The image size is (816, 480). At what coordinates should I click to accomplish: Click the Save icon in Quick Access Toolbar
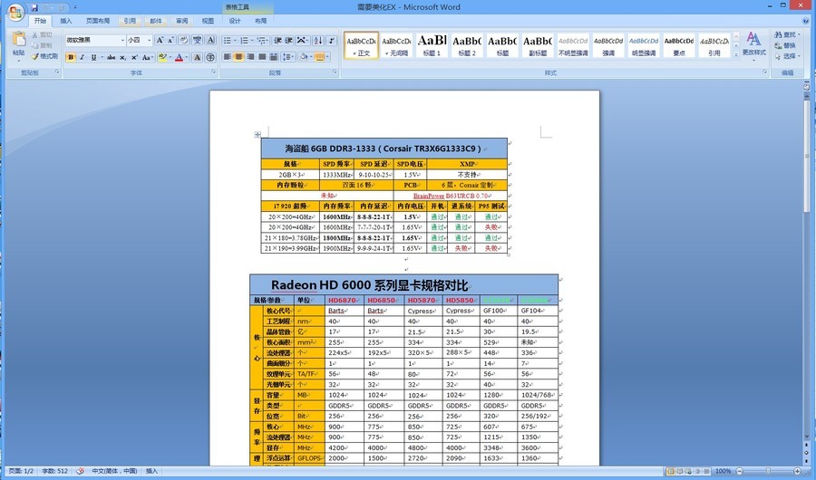click(34, 7)
